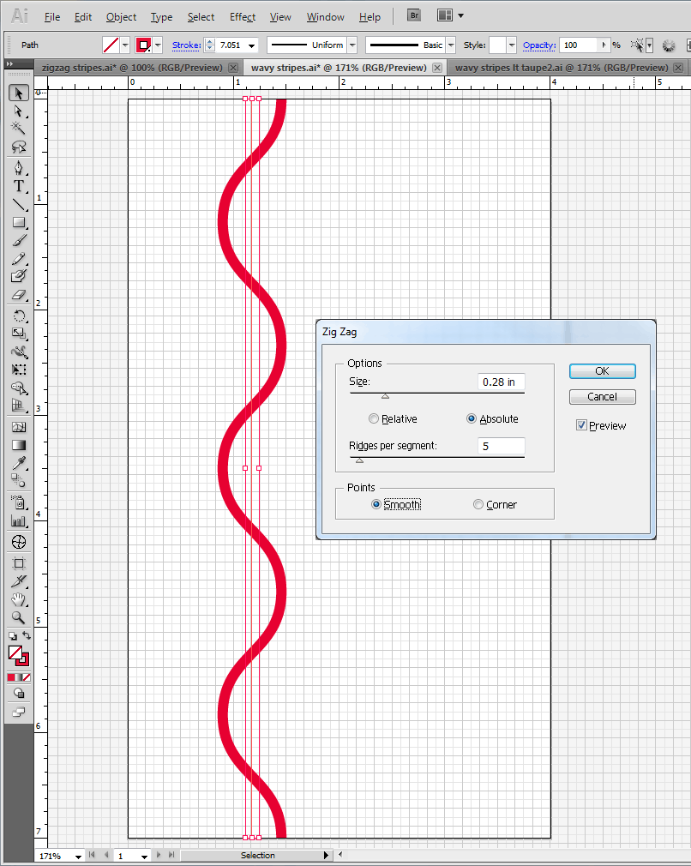Click OK in Zig Zag dialog
The width and height of the screenshot is (691, 866).
point(602,371)
